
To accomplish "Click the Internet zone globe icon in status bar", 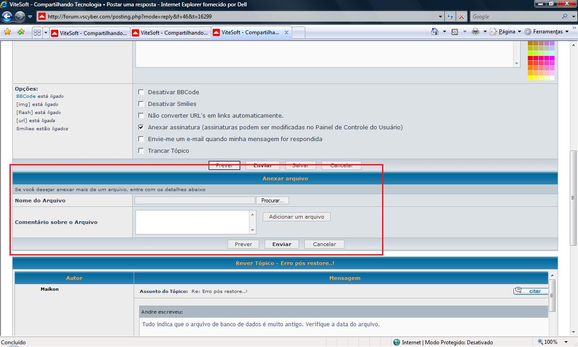I will pyautogui.click(x=396, y=342).
